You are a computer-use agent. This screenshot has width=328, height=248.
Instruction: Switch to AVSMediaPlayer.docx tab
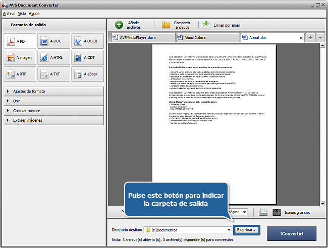[x=143, y=38]
